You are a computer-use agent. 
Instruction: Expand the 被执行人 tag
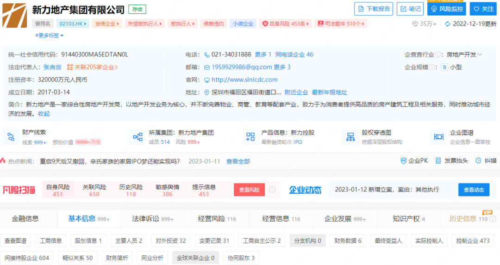tap(182, 24)
